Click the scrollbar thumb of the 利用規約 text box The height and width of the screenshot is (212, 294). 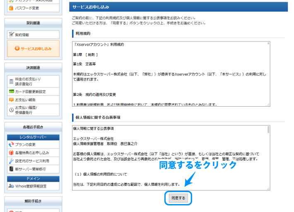[x=268, y=44]
